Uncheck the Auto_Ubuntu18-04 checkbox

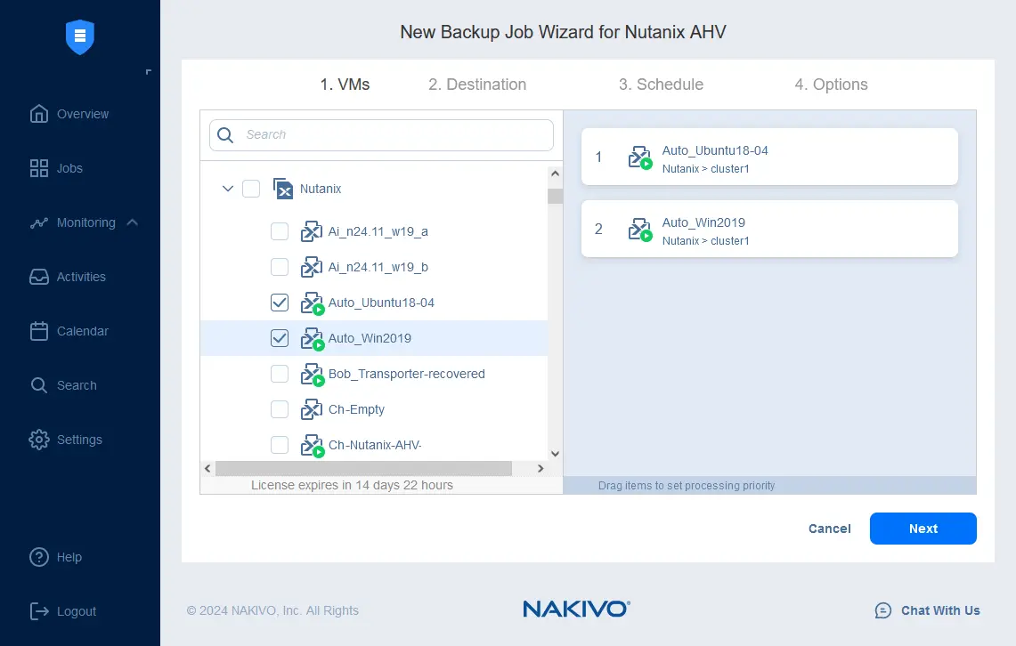click(280, 303)
